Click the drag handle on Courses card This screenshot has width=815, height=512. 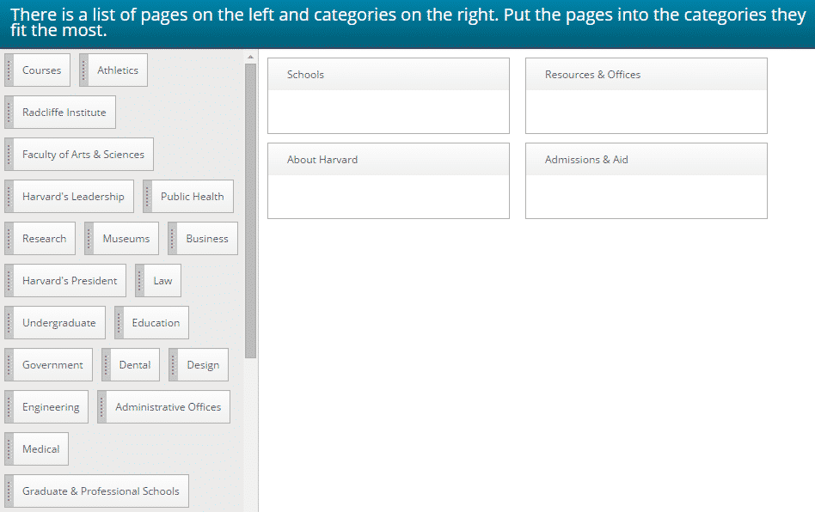click(9, 70)
